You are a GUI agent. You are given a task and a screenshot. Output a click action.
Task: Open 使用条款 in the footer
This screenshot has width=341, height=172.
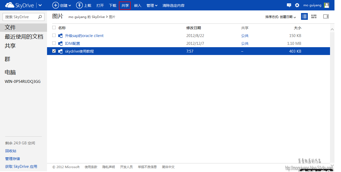91,167
